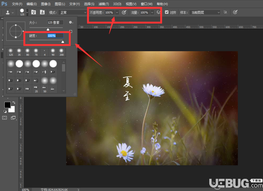Toggle Quick Mask mode icon
The image size is (263, 191).
coord(5,118)
